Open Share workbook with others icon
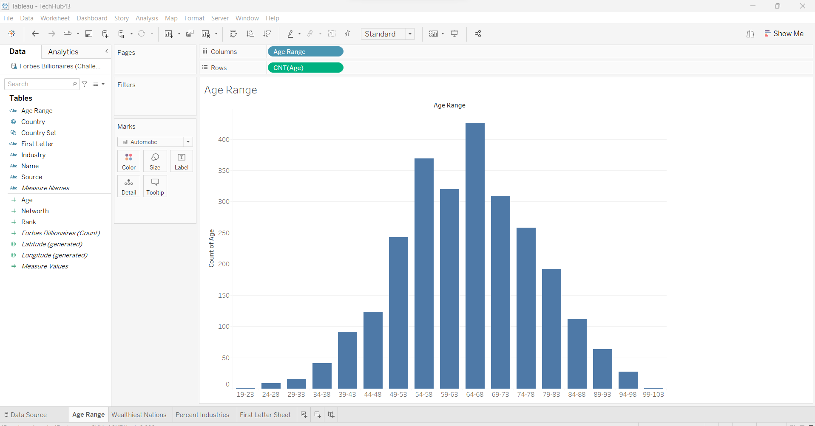This screenshot has width=815, height=426. tap(478, 34)
